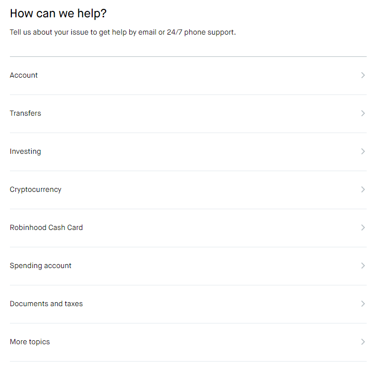
Task: Choose the Spending account topic
Action: coord(41,266)
